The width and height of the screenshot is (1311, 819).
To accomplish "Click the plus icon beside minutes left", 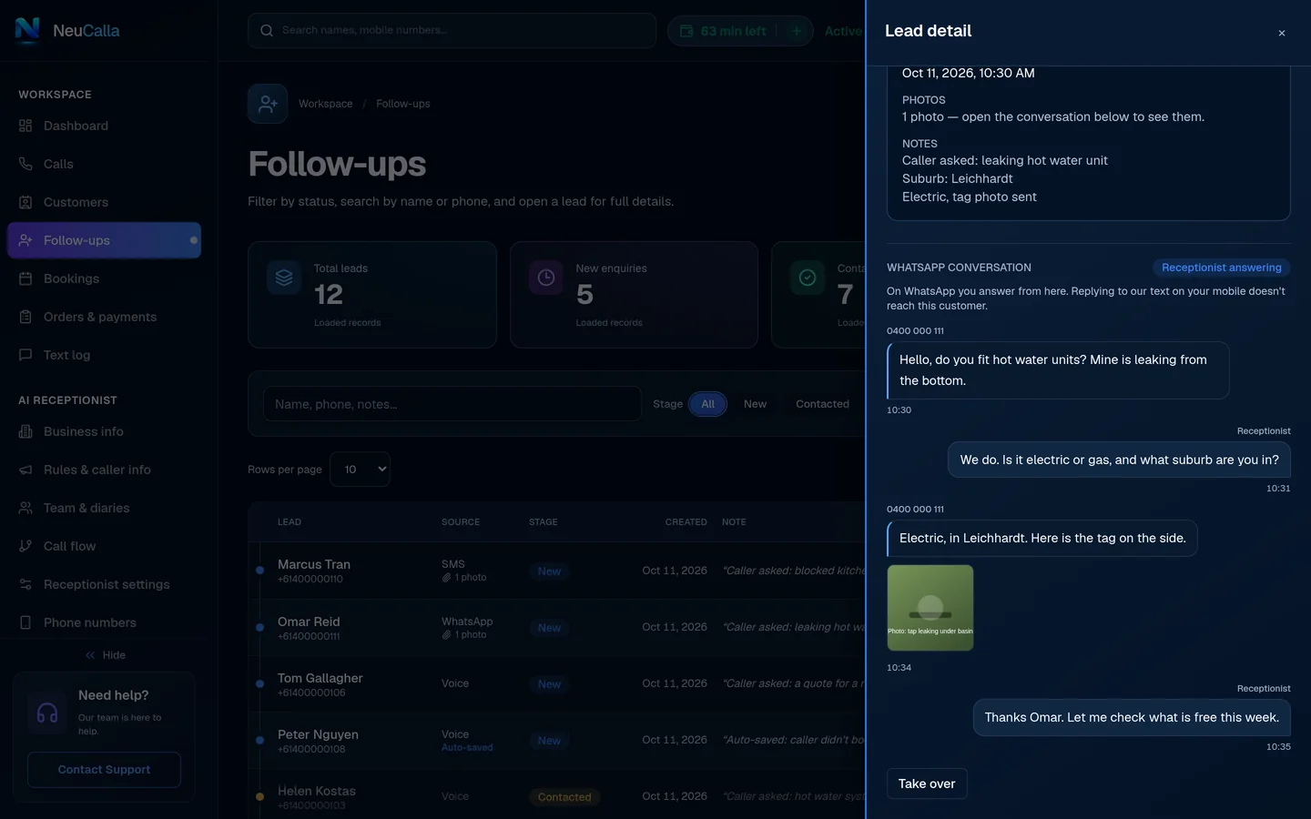I will tap(797, 31).
